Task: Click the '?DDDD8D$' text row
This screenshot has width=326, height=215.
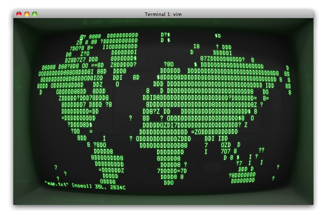Action: pos(80,125)
